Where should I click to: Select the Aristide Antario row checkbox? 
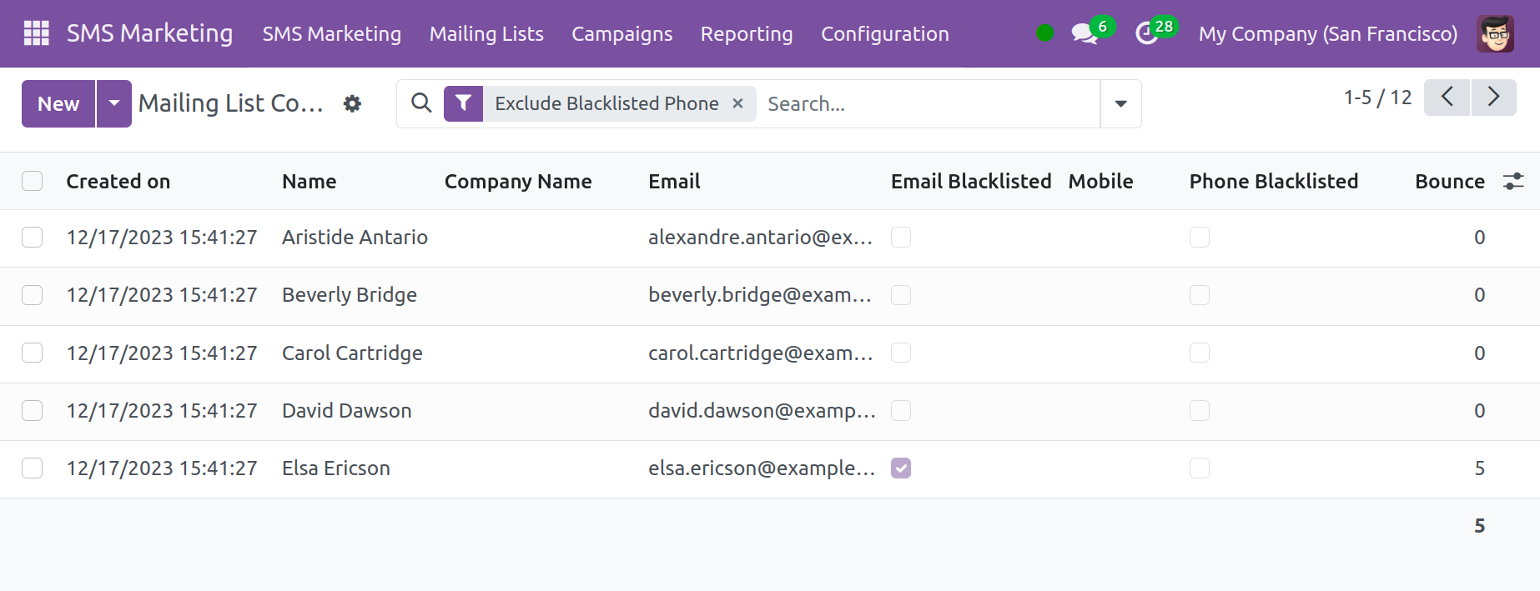pyautogui.click(x=33, y=238)
